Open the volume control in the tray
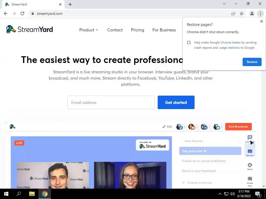Viewport: 266px width, 199px height. tap(232, 194)
